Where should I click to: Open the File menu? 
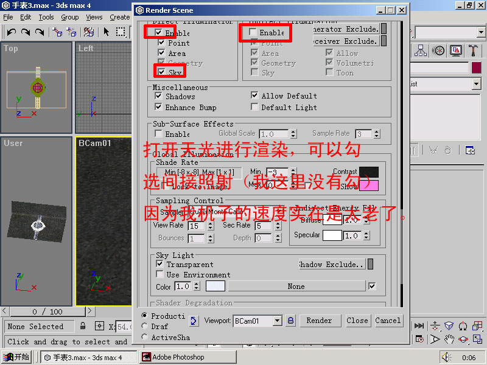(x=8, y=18)
